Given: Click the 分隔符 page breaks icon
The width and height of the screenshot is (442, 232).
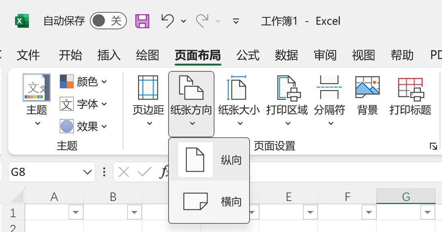Looking at the screenshot, I should pyautogui.click(x=329, y=87).
